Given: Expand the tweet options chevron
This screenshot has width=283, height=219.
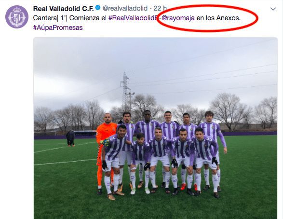Looking at the screenshot, I should point(273,9).
